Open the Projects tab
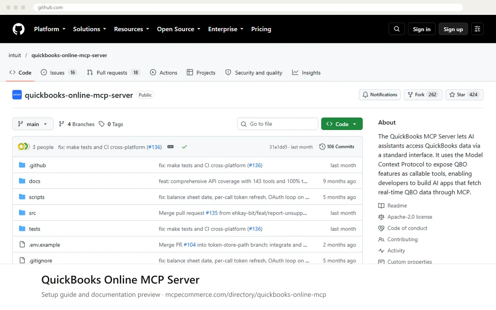 201,73
